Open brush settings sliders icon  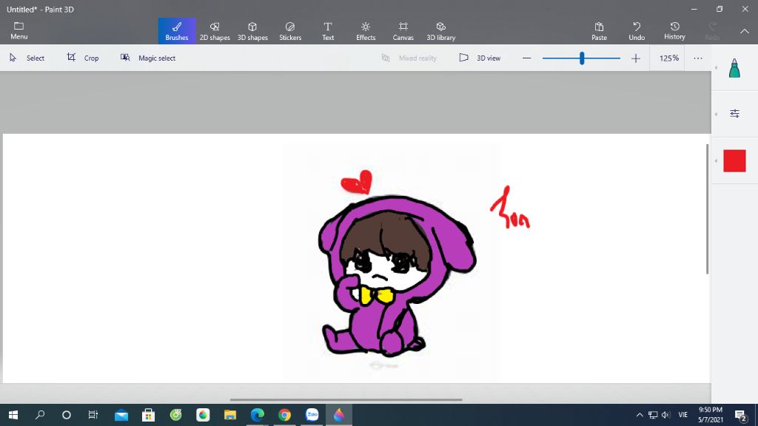tap(734, 113)
